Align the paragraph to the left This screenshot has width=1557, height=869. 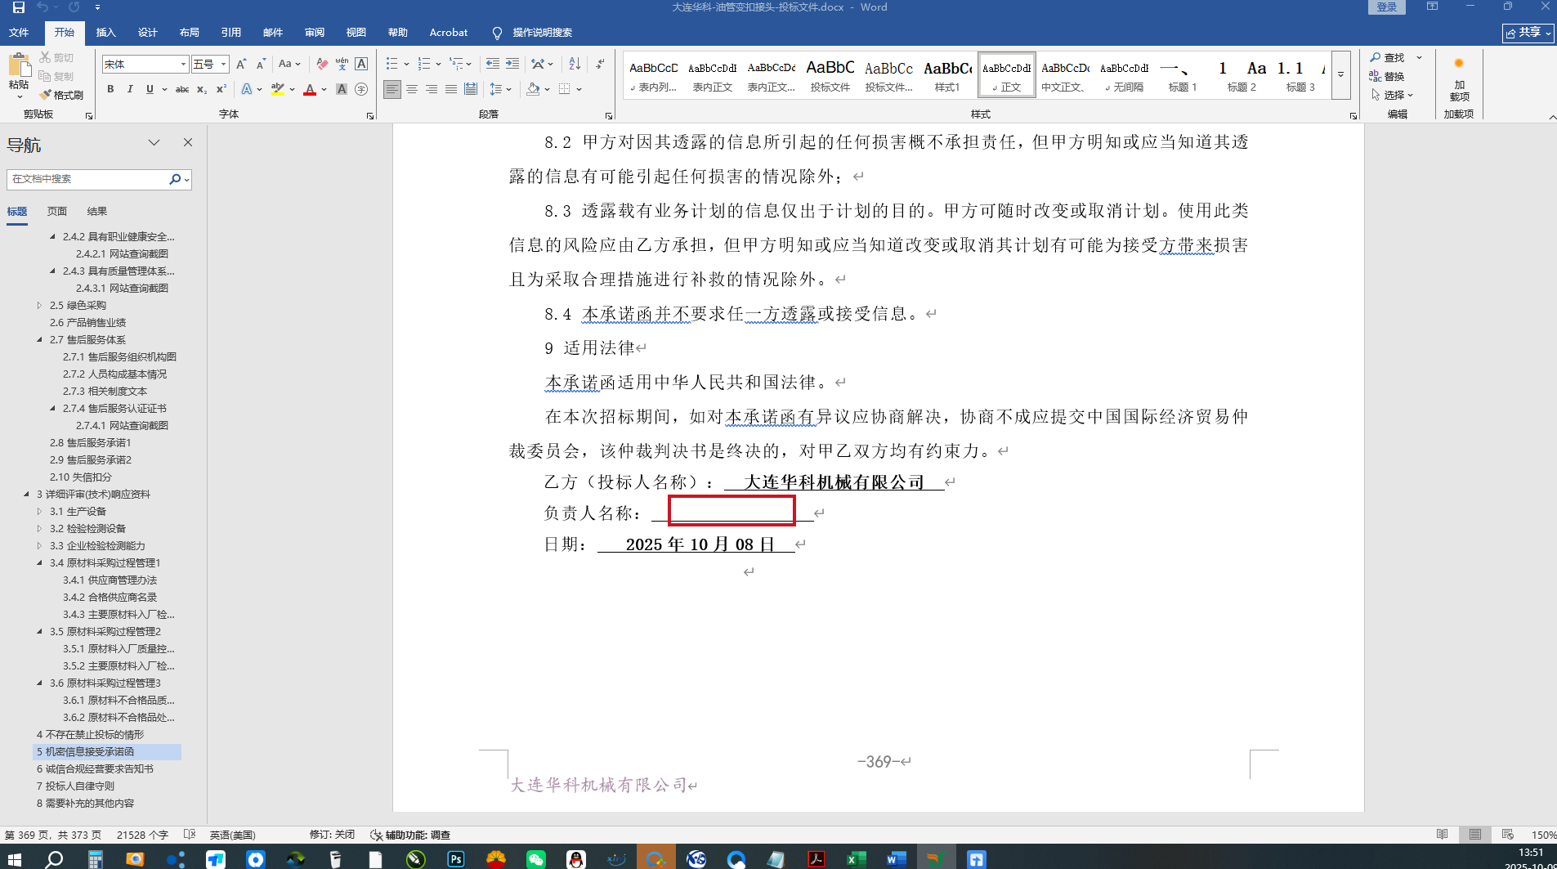(x=392, y=89)
